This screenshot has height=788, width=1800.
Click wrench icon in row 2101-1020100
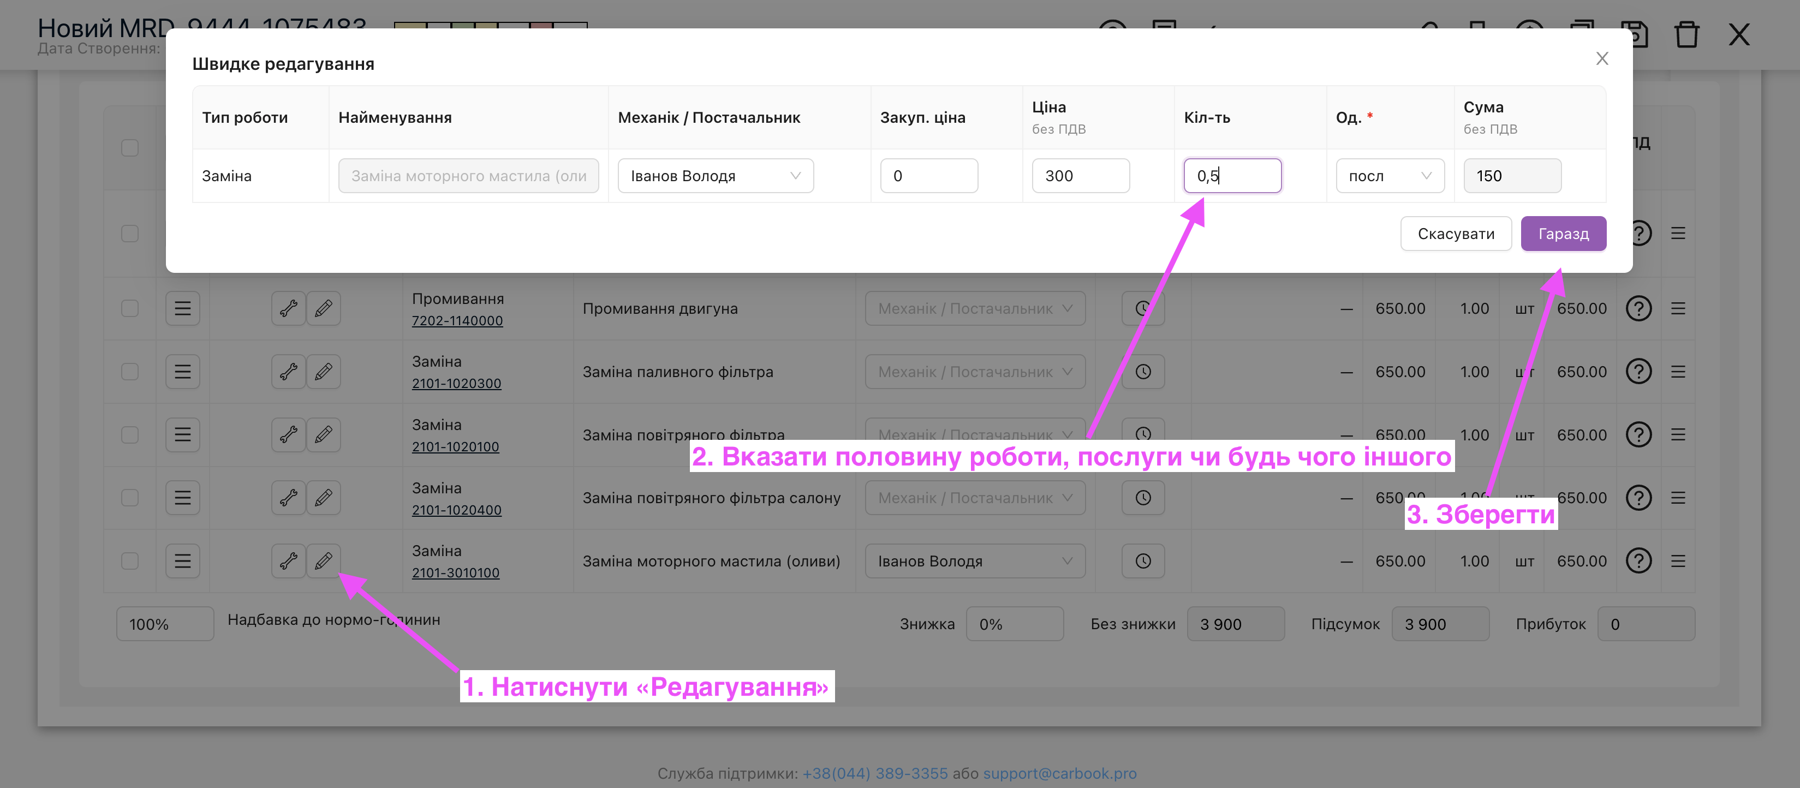pos(289,434)
